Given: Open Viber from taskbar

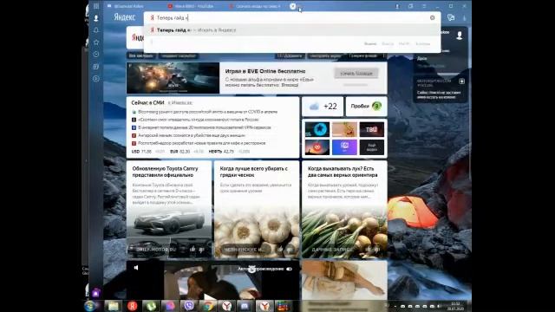Looking at the screenshot, I should pos(189,306).
